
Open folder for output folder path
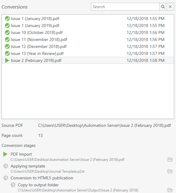coord(170,190)
